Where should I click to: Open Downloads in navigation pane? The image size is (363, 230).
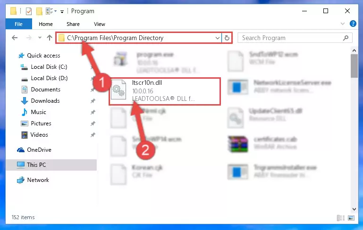coord(45,101)
